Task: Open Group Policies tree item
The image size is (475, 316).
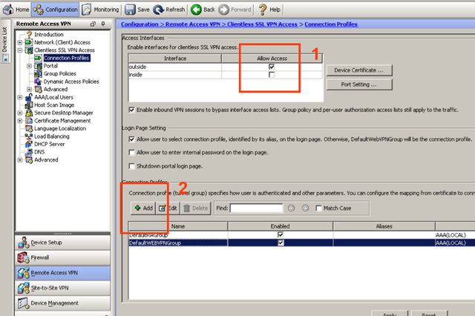Action: (x=59, y=73)
